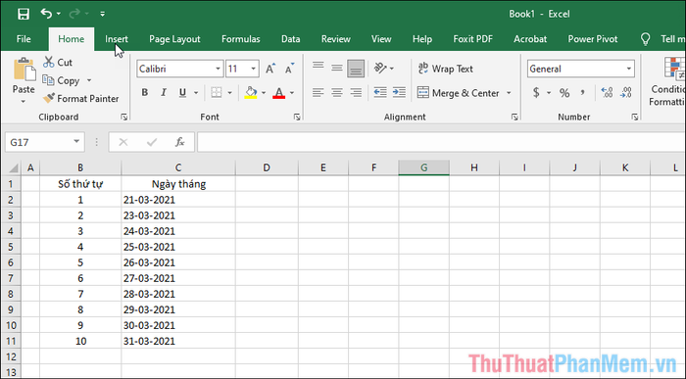Apply percent style format
Viewport: 686px width, 379px height.
click(564, 93)
